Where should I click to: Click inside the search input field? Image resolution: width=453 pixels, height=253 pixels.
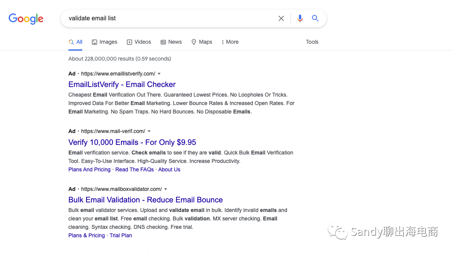tap(169, 18)
